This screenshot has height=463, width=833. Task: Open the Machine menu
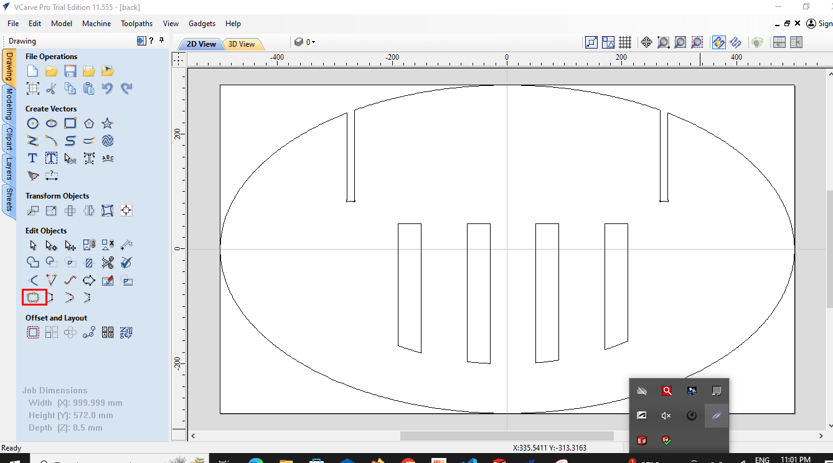[x=96, y=24]
